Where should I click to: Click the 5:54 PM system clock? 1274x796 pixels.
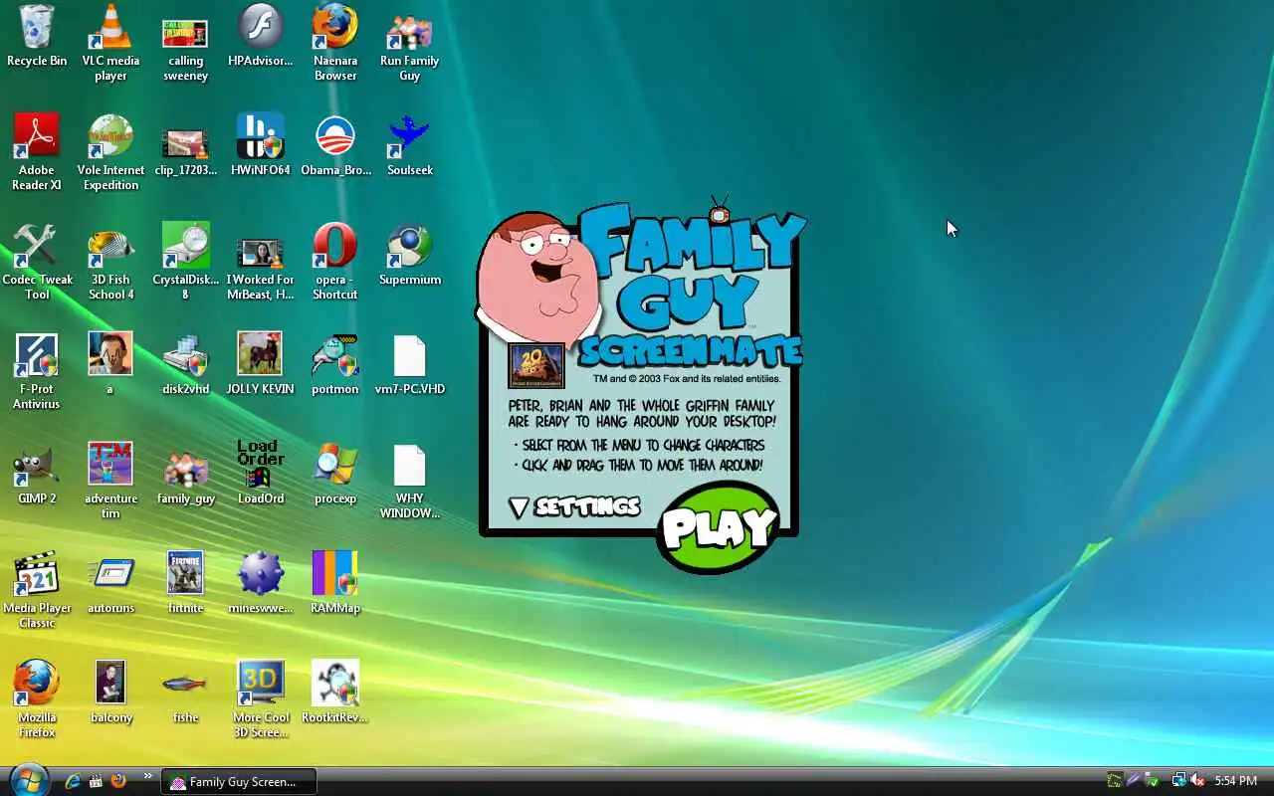pyautogui.click(x=1235, y=781)
